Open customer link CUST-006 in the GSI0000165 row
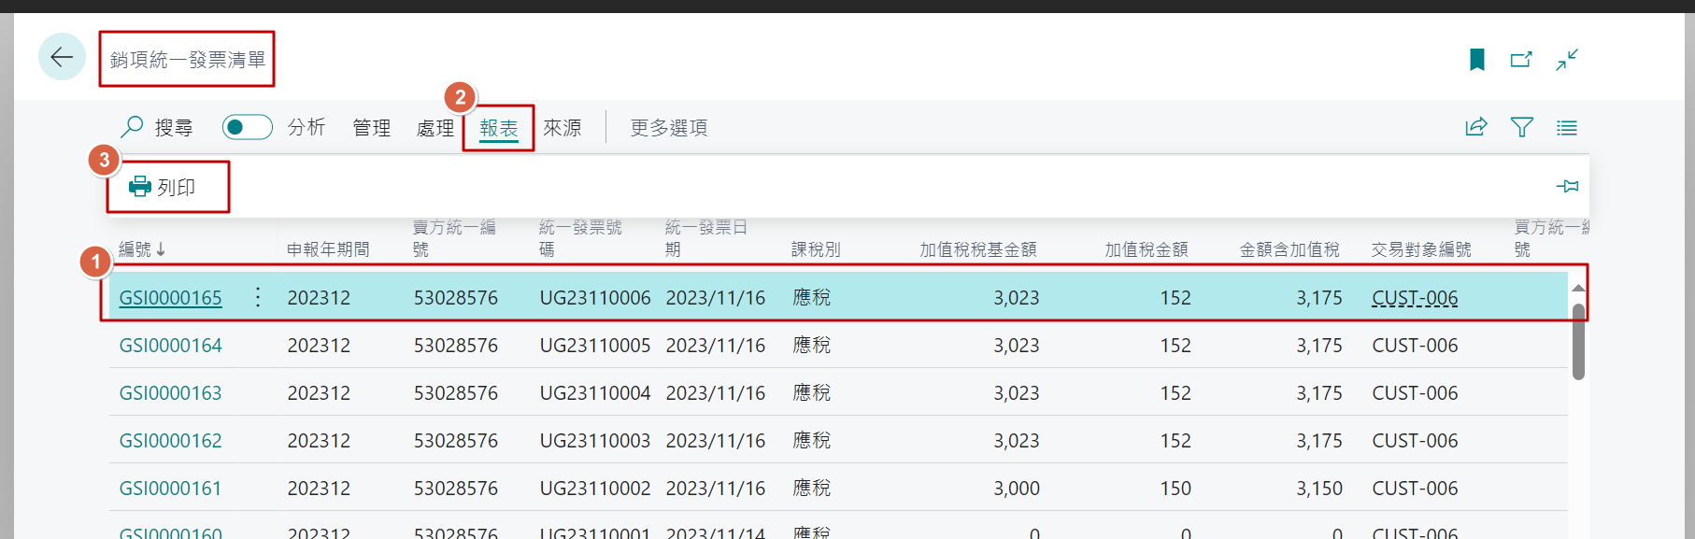The height and width of the screenshot is (539, 1695). [1415, 298]
